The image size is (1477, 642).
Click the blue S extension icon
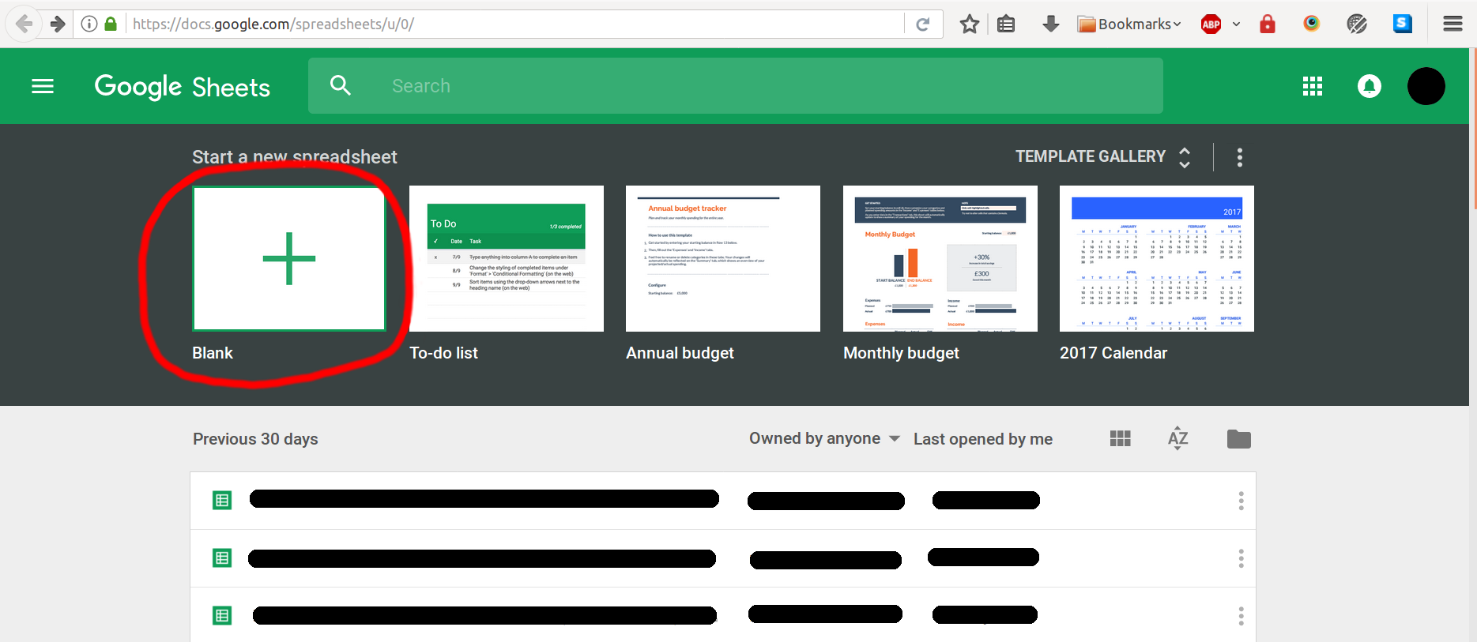pos(1403,24)
